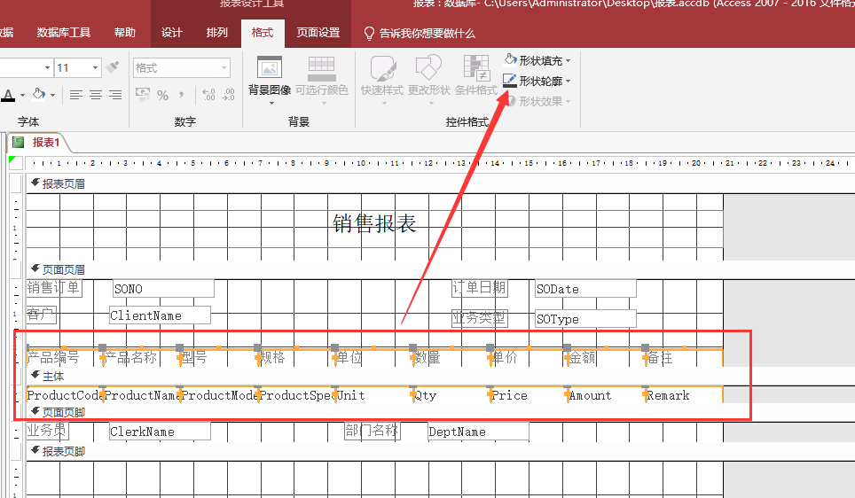The image size is (855, 498).
Task: Select the SOType text box
Action: [585, 319]
